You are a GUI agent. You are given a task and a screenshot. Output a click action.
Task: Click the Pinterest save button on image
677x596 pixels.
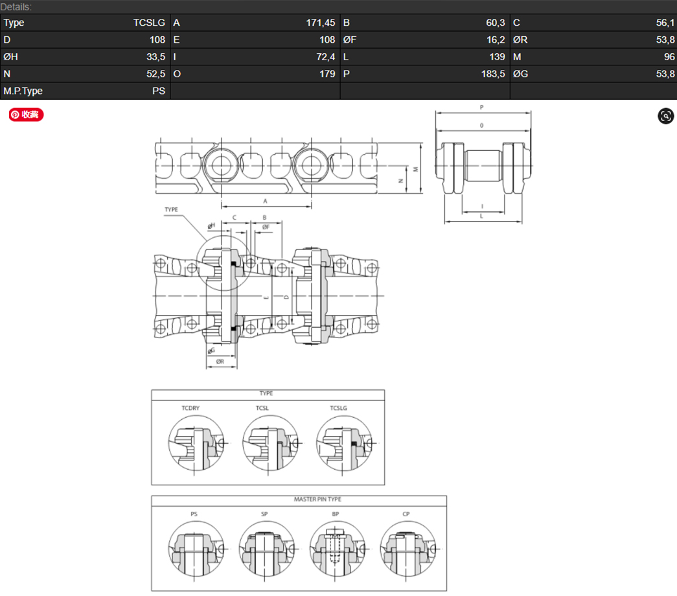[x=26, y=115]
